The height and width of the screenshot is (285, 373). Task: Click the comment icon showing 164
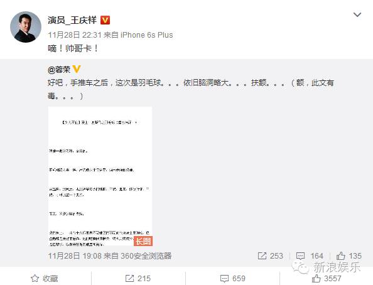point(300,256)
